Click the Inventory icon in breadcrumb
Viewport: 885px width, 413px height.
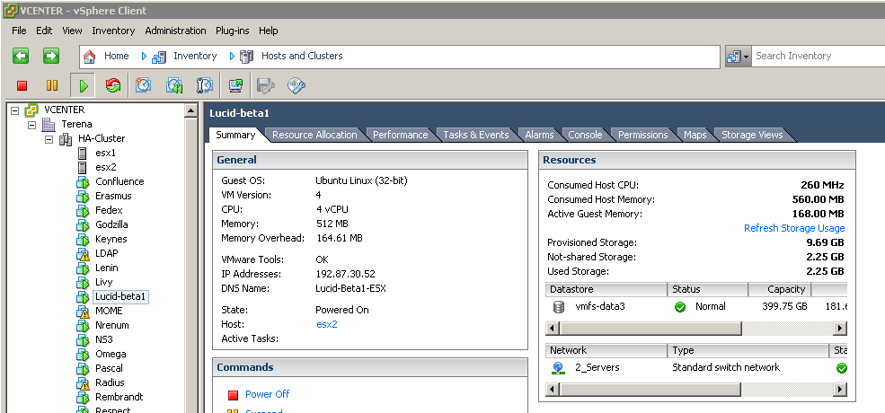[159, 57]
